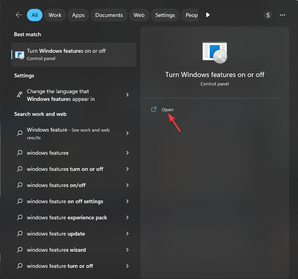Expand chevron for windows features wizard

click(127, 250)
